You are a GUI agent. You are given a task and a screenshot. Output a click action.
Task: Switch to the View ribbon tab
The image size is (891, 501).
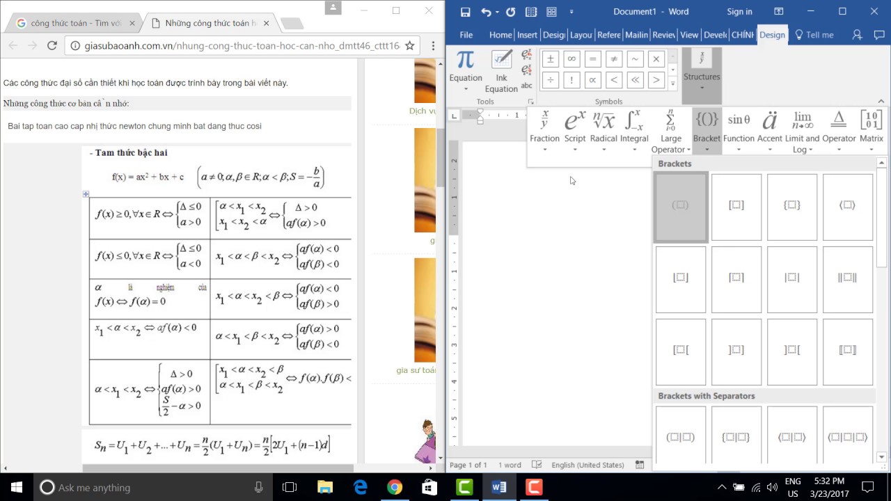[x=689, y=35]
